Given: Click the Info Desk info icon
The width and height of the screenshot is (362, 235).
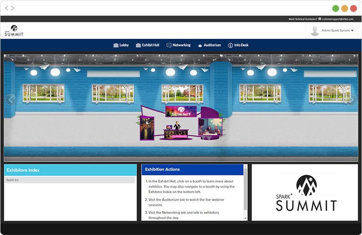Looking at the screenshot, I should (x=230, y=45).
